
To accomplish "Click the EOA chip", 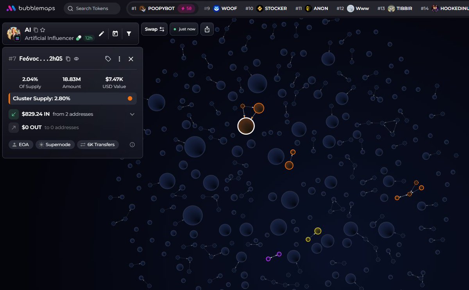I will coord(21,144).
